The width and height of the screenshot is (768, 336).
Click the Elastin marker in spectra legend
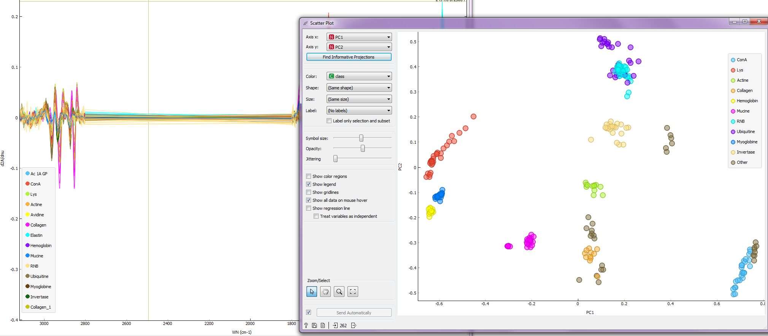coord(27,235)
